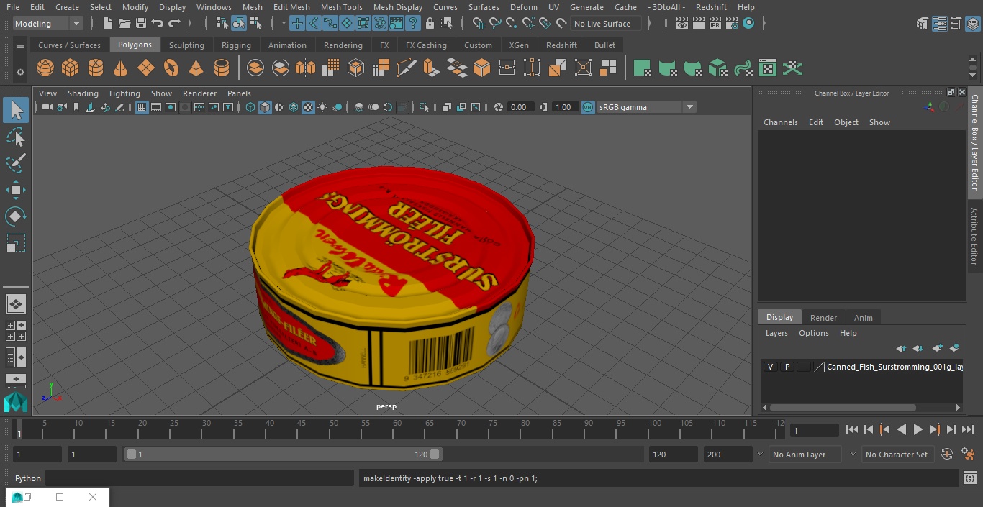Click the save scene disk icon
983x507 pixels.
141,24
